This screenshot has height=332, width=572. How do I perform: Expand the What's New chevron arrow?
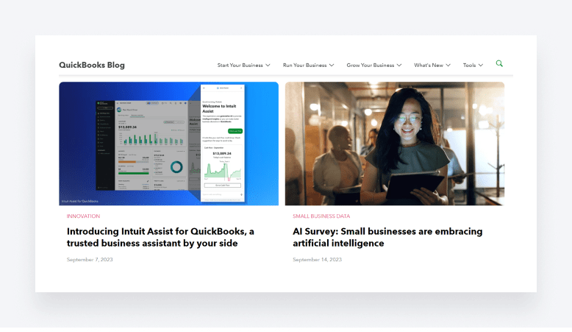pos(448,66)
